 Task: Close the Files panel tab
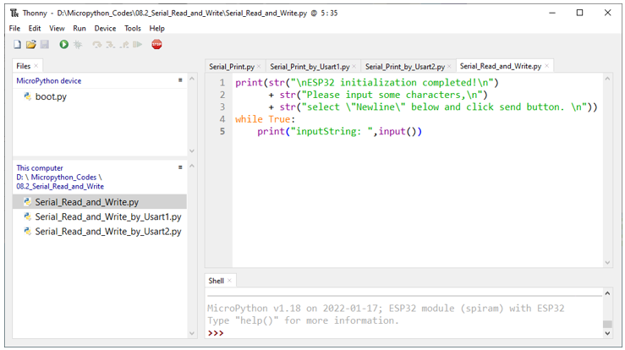36,66
